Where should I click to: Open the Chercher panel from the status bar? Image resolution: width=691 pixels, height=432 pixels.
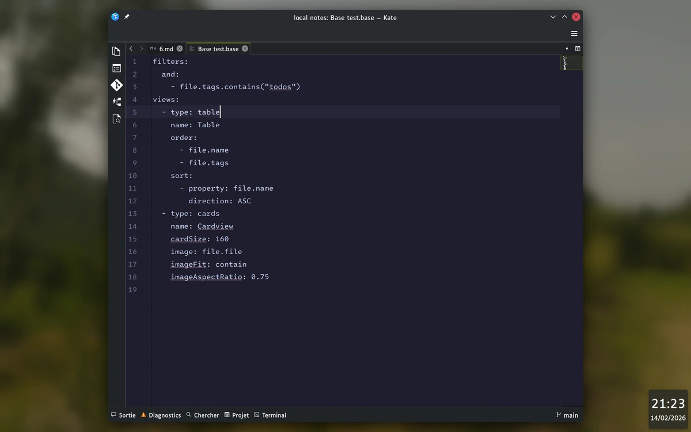(x=203, y=415)
